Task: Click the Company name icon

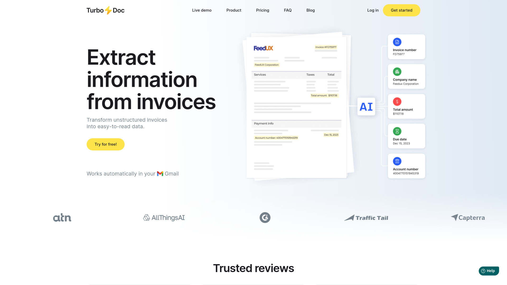Action: [x=397, y=71]
